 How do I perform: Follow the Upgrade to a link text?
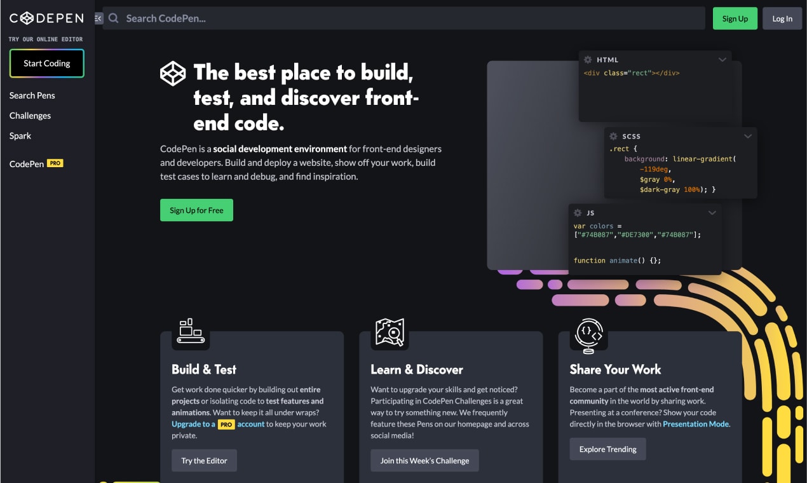click(x=193, y=424)
